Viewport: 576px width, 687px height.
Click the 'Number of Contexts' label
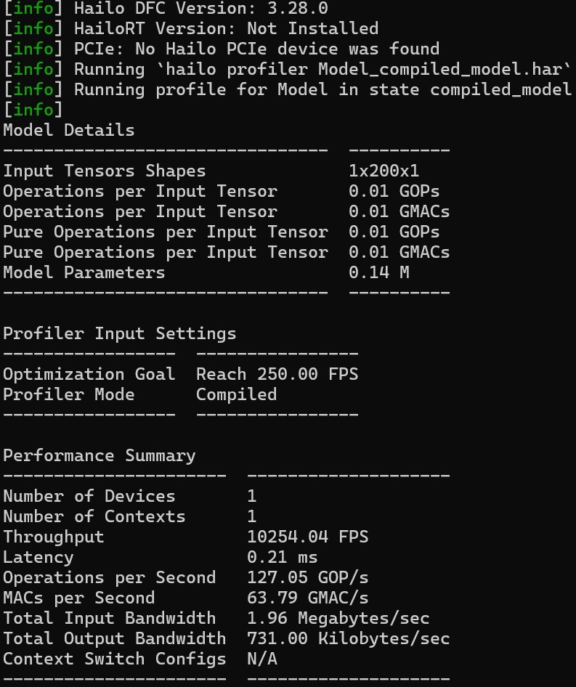(94, 517)
